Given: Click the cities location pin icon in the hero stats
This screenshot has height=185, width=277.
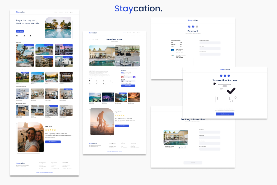Looking at the screenshot, I should tap(30, 35).
